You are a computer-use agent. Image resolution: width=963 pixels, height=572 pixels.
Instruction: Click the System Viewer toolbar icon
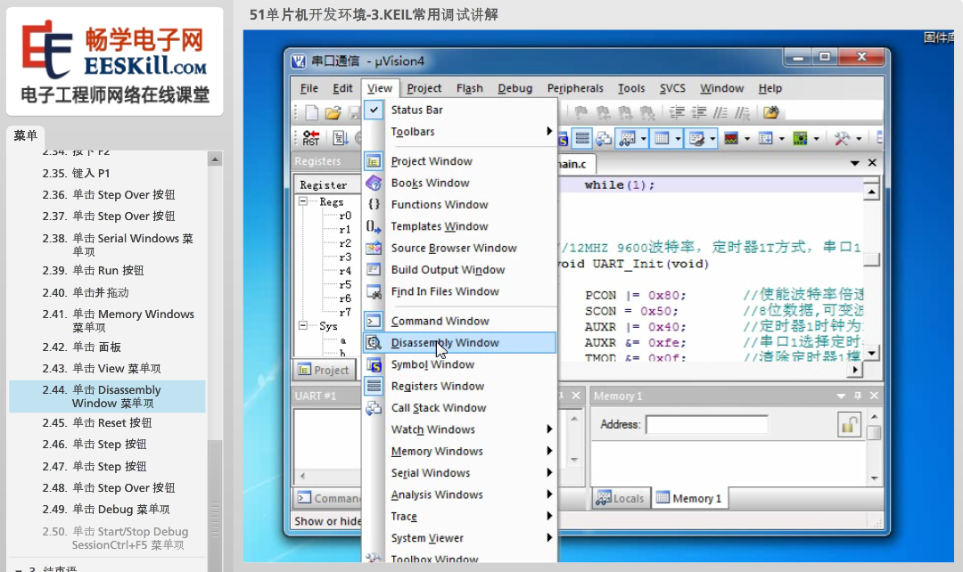[800, 139]
